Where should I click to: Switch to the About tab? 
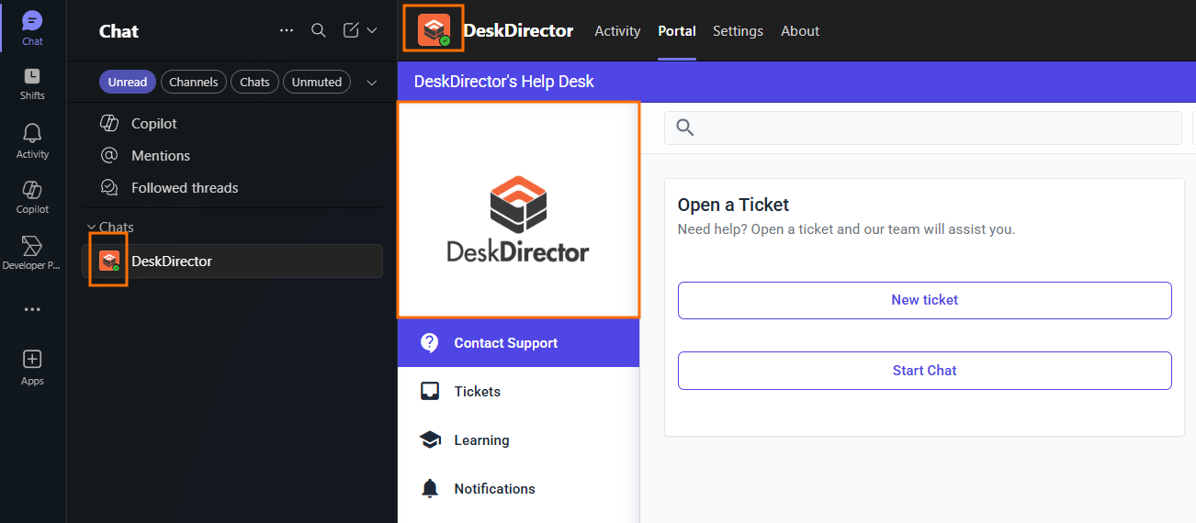800,30
